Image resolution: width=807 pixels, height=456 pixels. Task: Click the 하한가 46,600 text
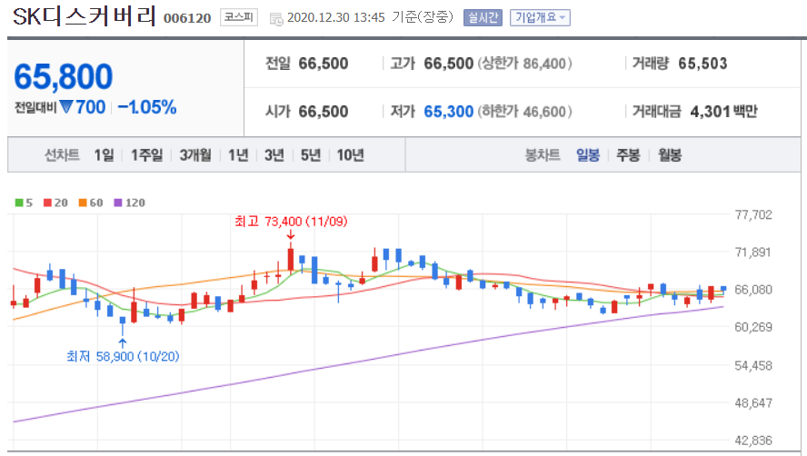(x=524, y=111)
